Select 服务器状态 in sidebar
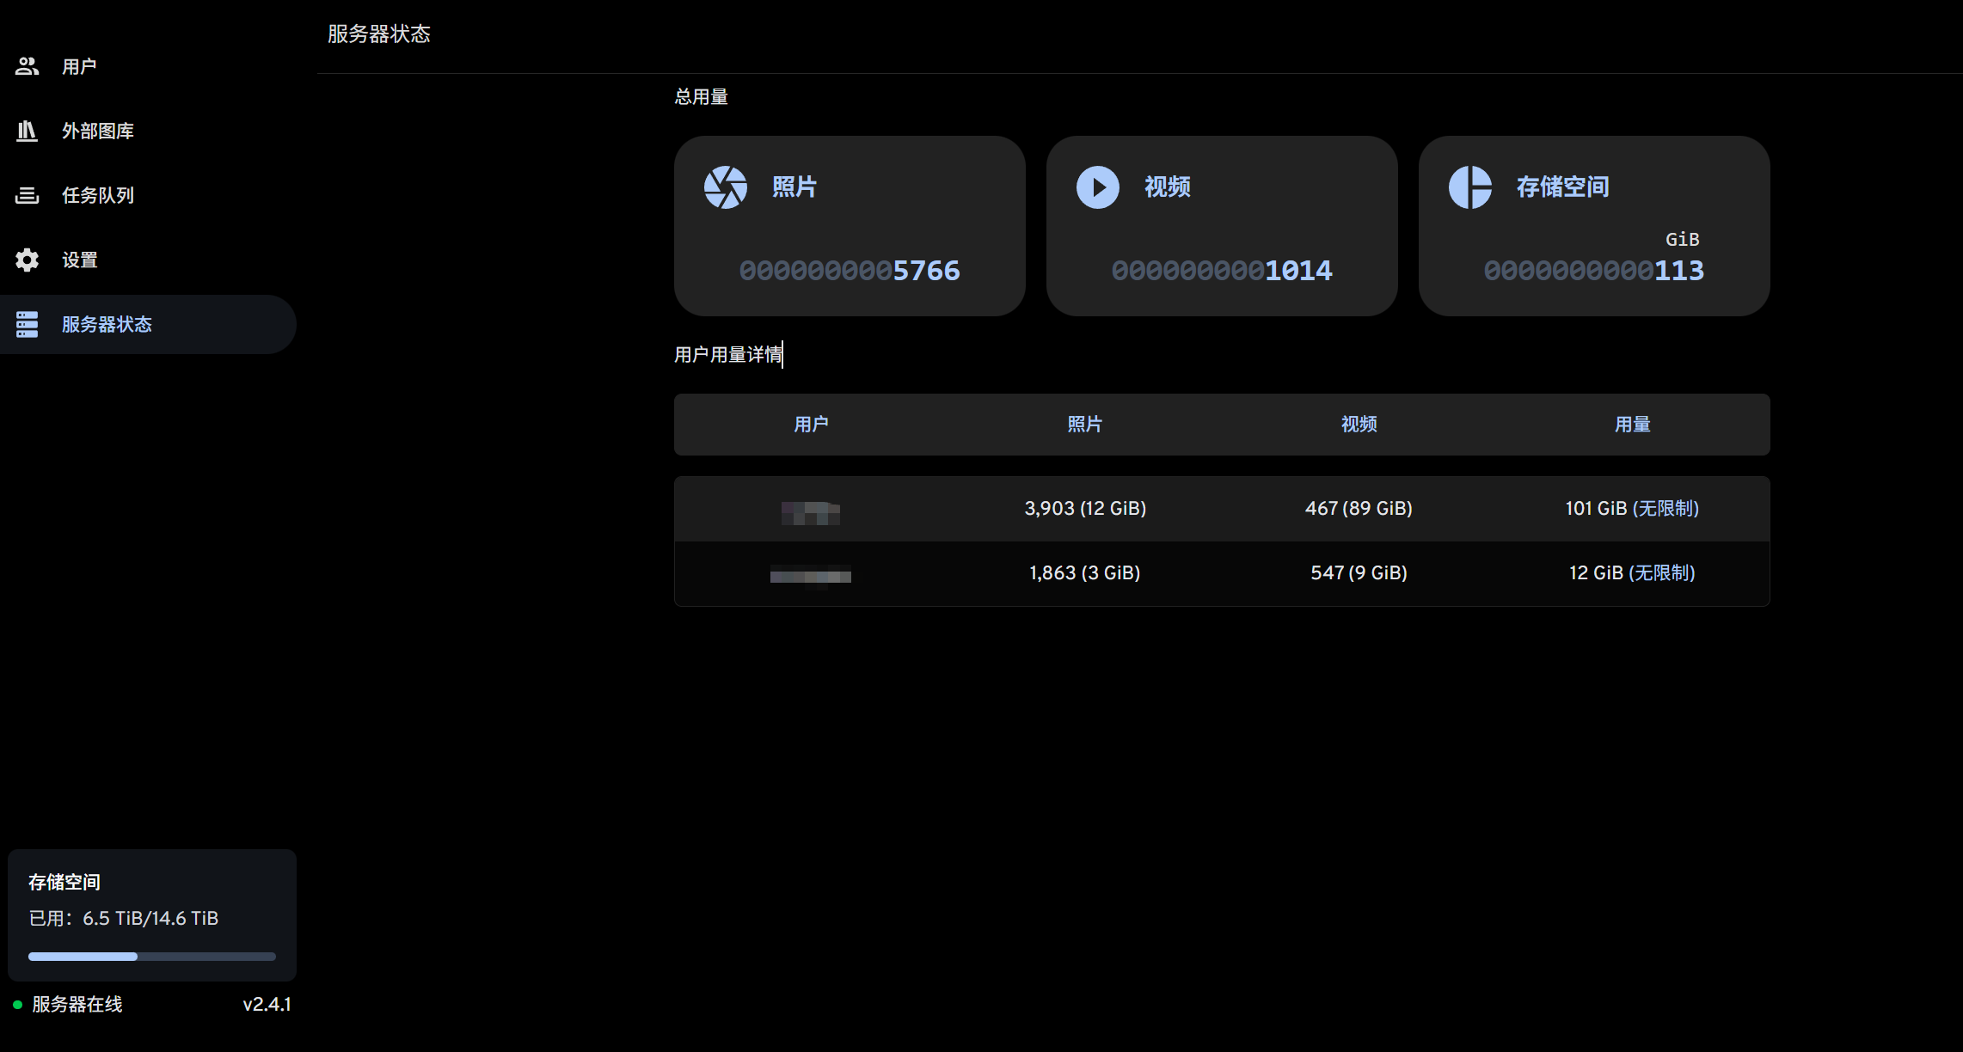This screenshot has width=1963, height=1052. (107, 324)
